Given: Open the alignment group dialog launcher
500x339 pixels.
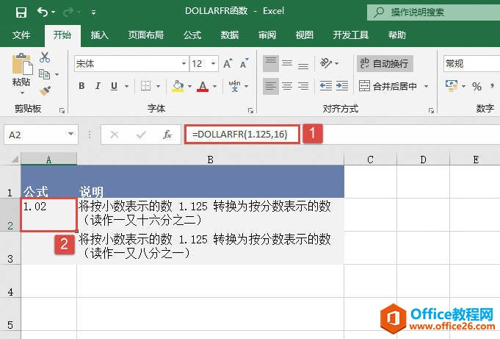Looking at the screenshot, I should (431, 110).
